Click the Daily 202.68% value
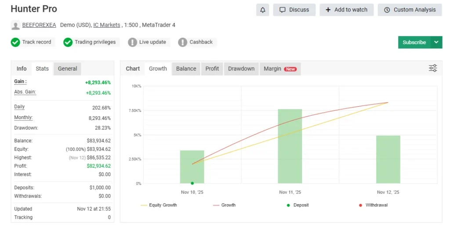 pos(102,108)
